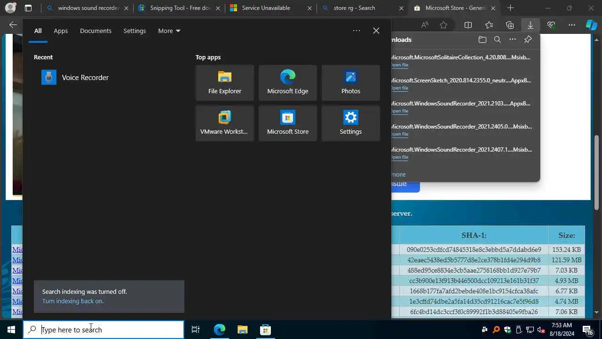Click Edge Read aloud icon

click(425, 25)
